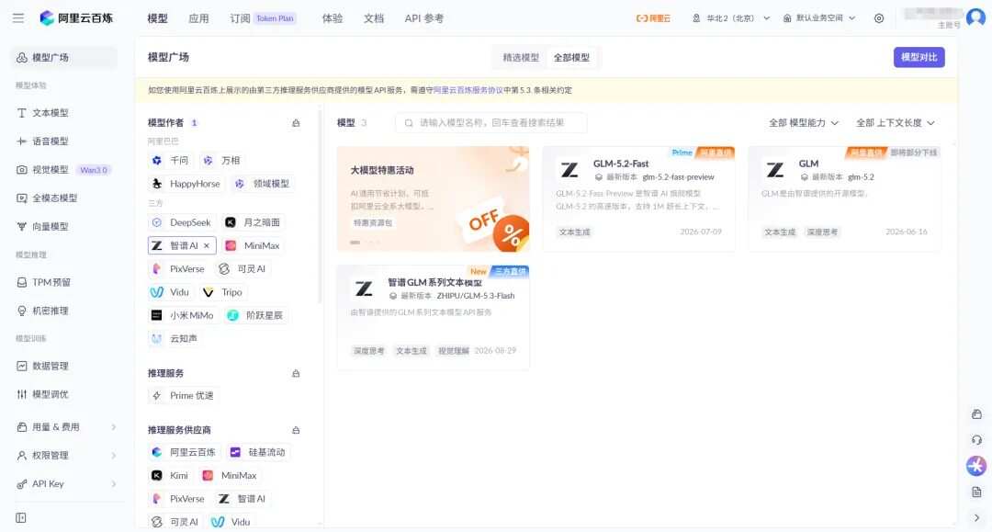Open the 订阅 top navigation tab
The width and height of the screenshot is (992, 532).
(240, 18)
